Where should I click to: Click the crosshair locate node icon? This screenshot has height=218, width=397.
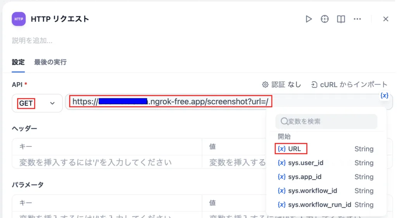pos(325,19)
